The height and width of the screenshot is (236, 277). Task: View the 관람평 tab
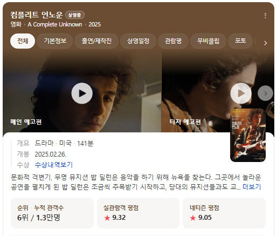click(x=173, y=41)
